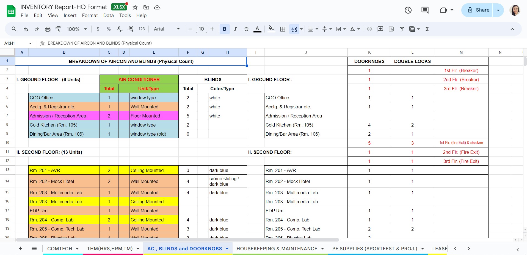Open the Arial font dropdown
This screenshot has width=527, height=255.
click(x=167, y=29)
